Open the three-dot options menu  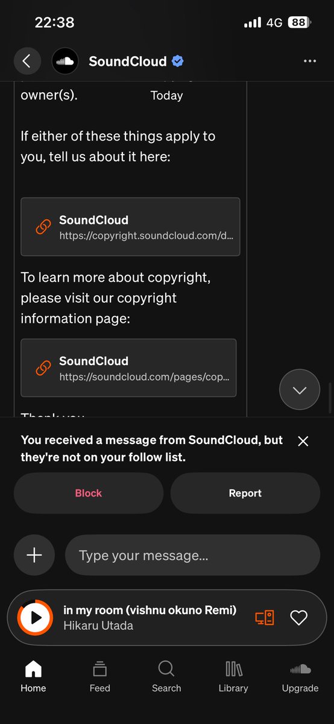point(310,61)
